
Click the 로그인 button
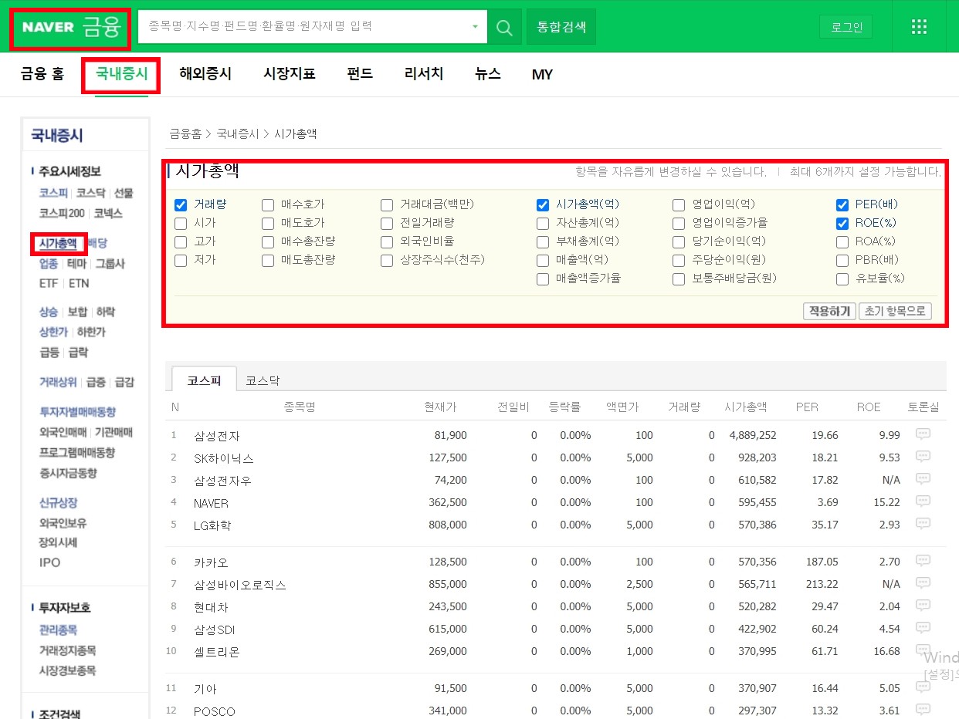(845, 25)
